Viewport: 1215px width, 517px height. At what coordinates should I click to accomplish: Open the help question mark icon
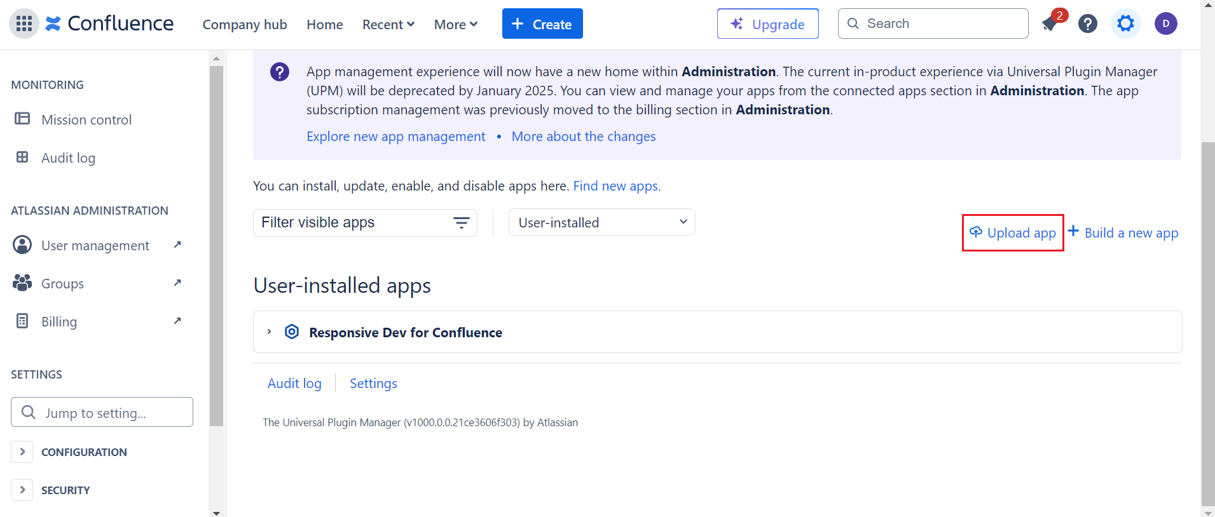tap(1088, 24)
